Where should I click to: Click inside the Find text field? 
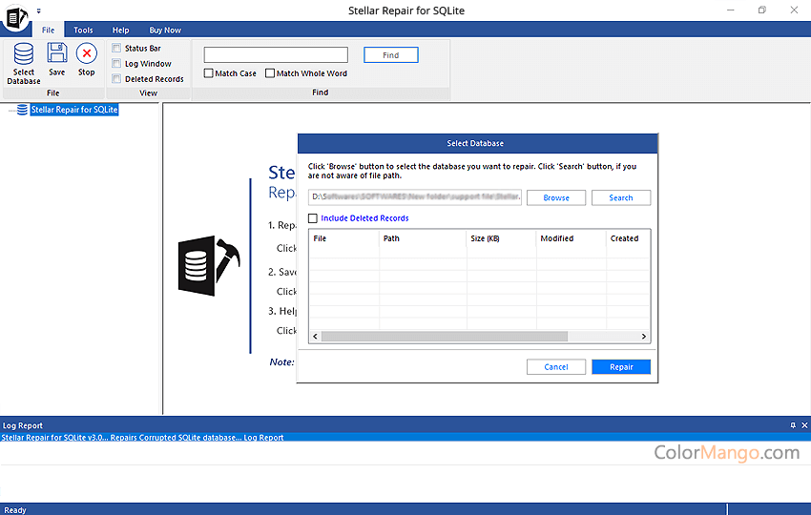[276, 55]
